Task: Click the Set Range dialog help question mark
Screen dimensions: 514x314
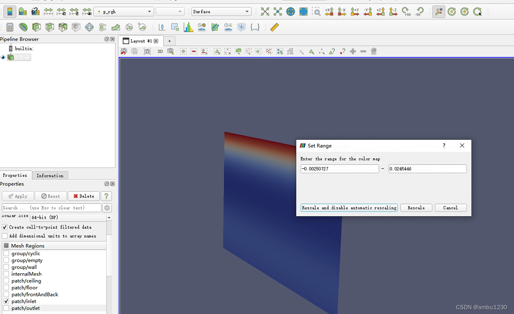Action: pyautogui.click(x=444, y=145)
